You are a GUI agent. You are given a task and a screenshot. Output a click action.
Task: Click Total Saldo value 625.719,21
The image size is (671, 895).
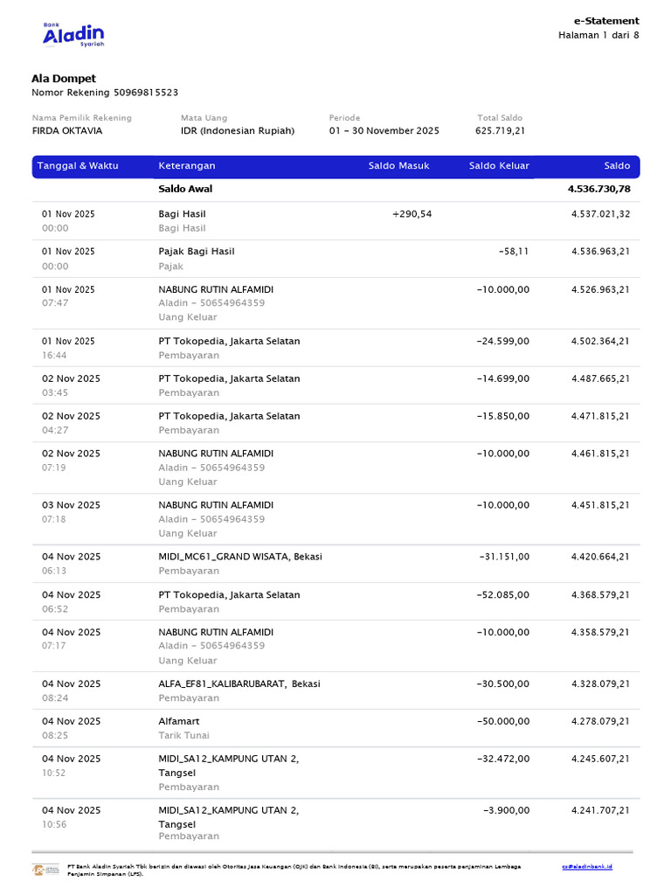(x=500, y=131)
